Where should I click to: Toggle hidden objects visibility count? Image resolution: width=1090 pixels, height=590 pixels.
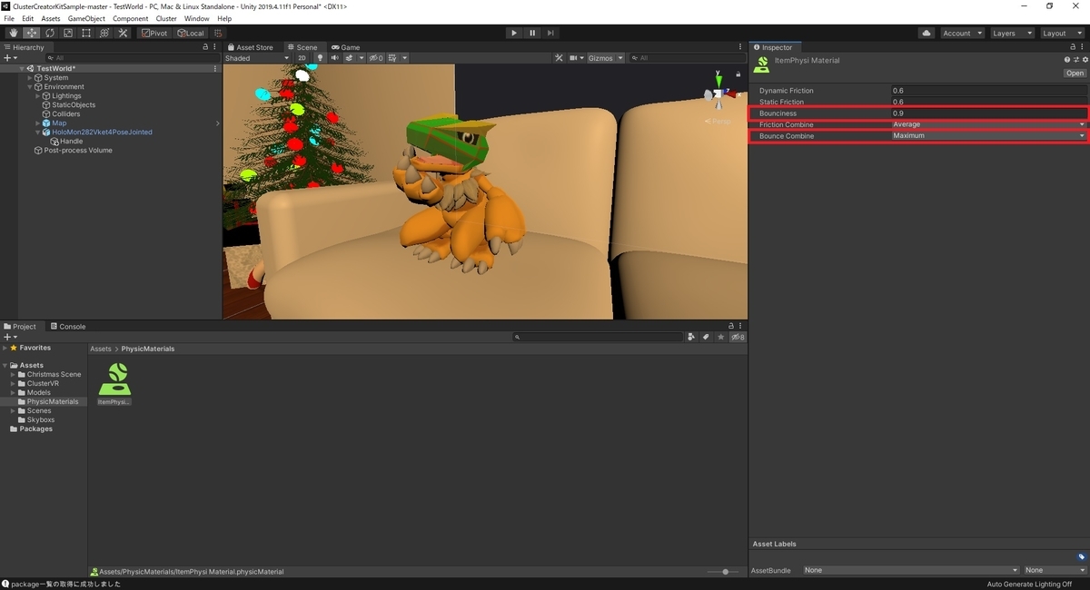[375, 58]
